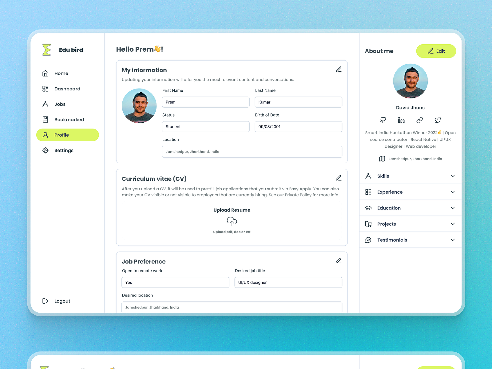This screenshot has width=492, height=369.
Task: Click the upload cloud icon for resume
Action: pyautogui.click(x=232, y=221)
